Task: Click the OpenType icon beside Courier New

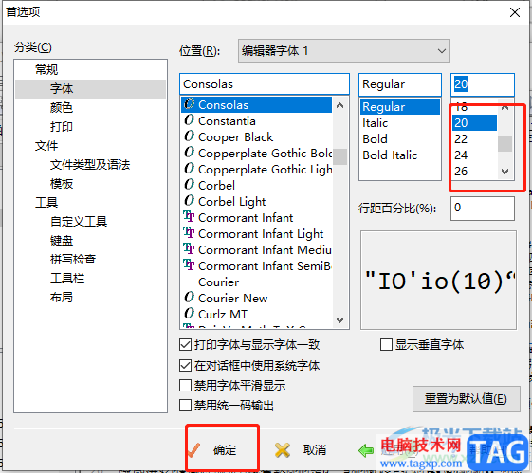Action: click(x=189, y=297)
